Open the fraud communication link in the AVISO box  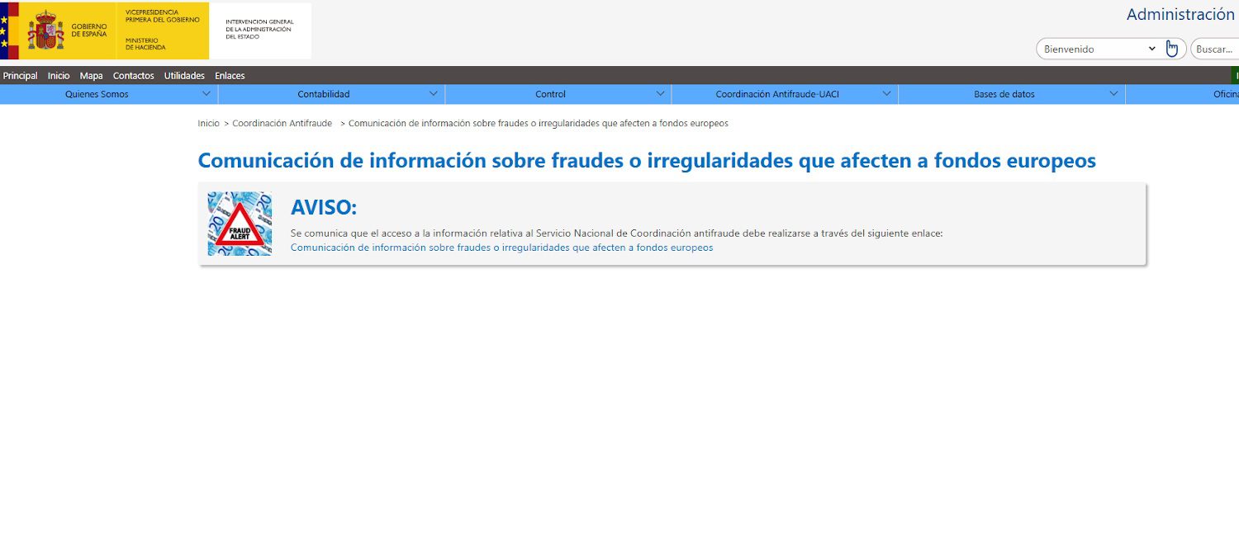tap(500, 248)
